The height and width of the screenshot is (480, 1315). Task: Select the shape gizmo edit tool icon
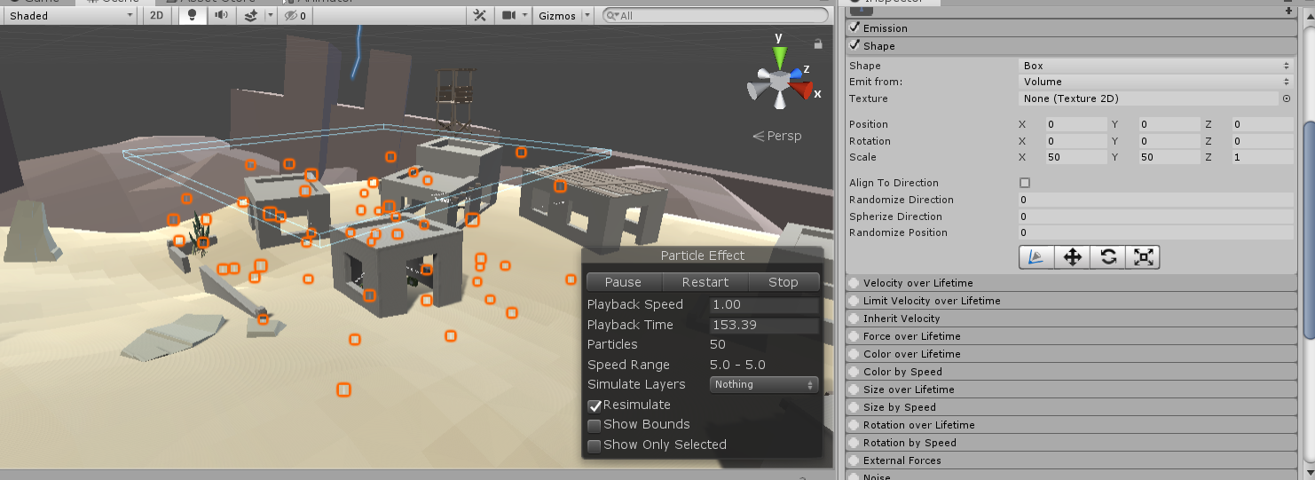(x=1036, y=257)
